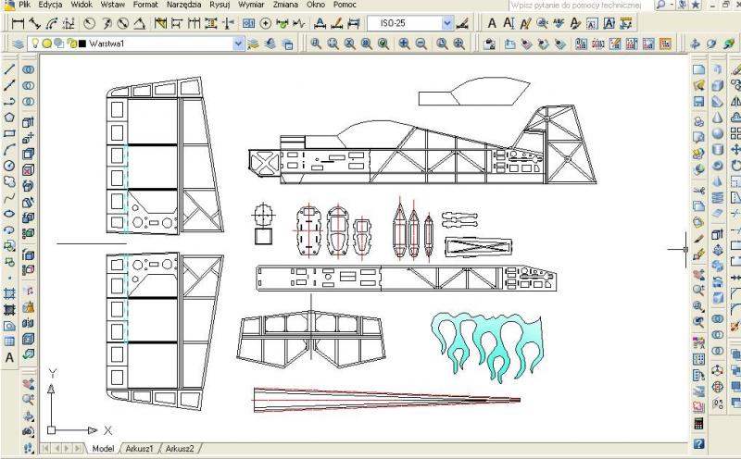Switch to the Arkusz1 layout tab
This screenshot has height=459, width=741.
pos(139,449)
